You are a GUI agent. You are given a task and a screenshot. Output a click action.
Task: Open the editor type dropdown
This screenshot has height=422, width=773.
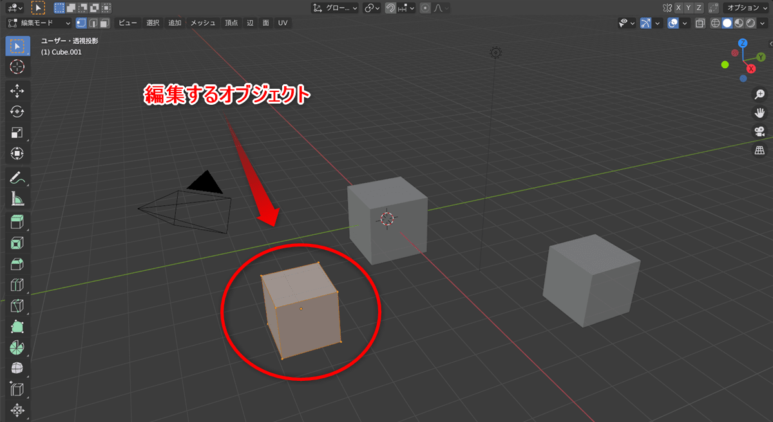14,8
